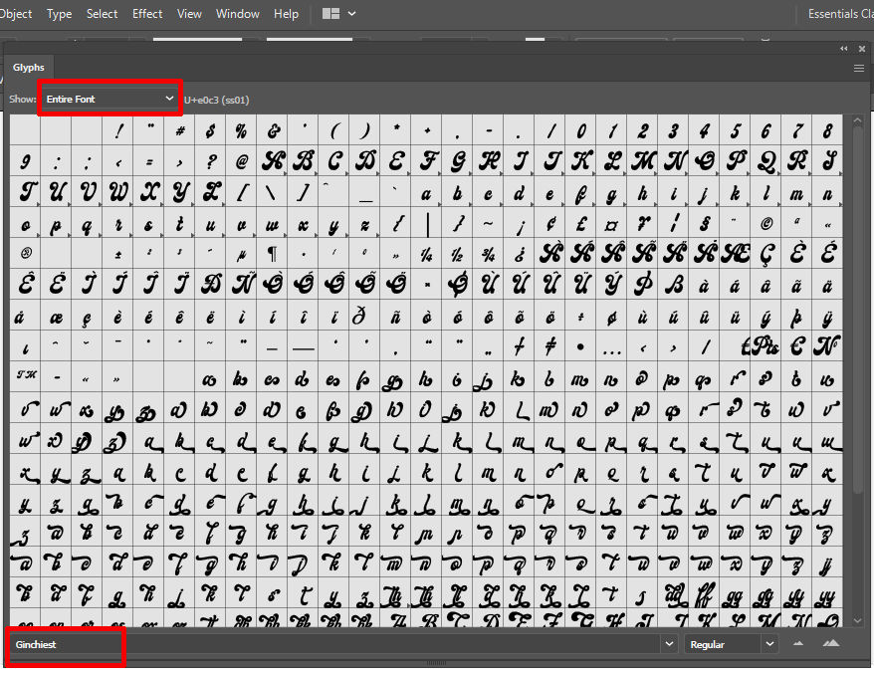Select the percent sign glyph
This screenshot has height=673, width=874.
[241, 130]
